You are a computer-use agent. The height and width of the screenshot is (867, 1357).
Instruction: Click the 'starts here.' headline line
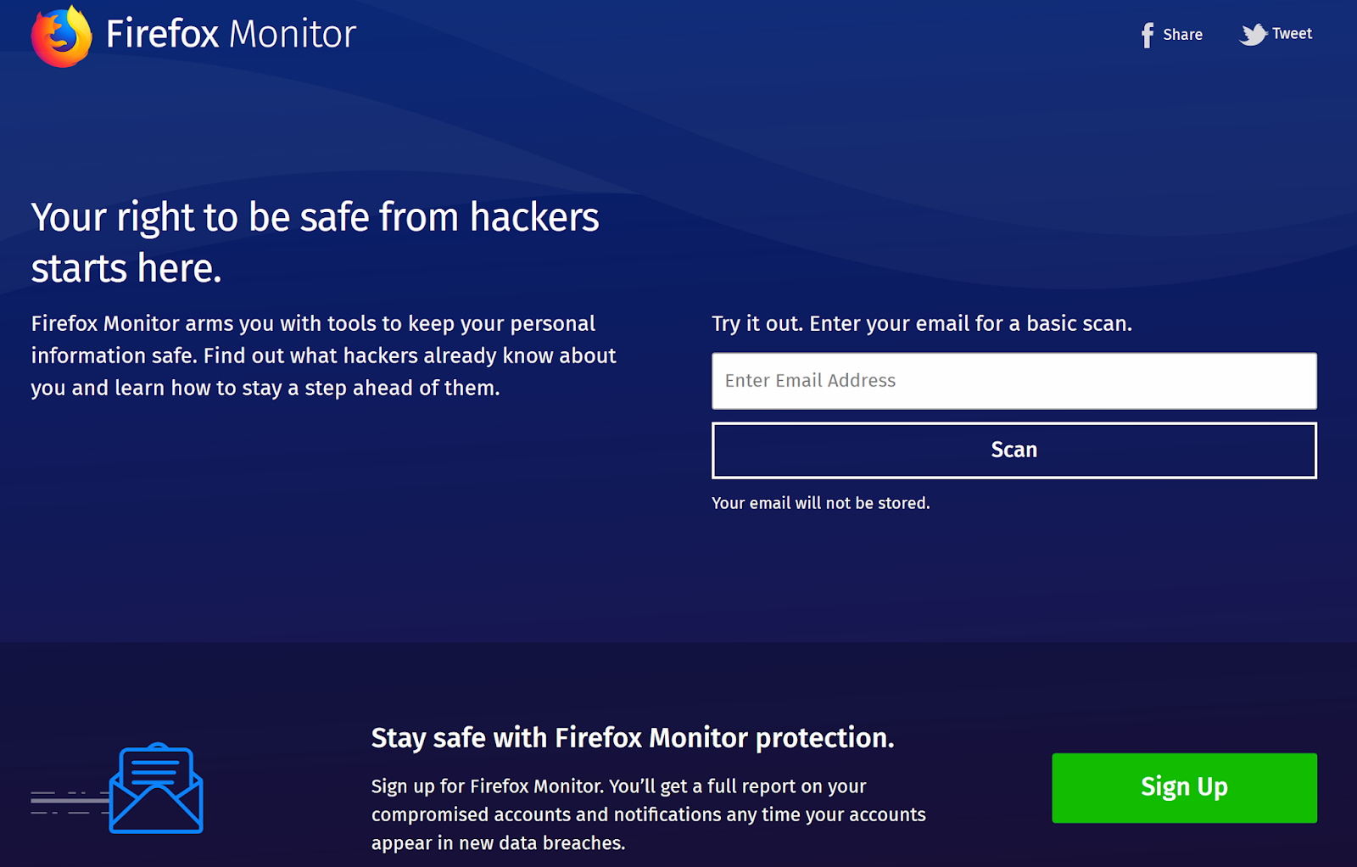pyautogui.click(x=126, y=269)
